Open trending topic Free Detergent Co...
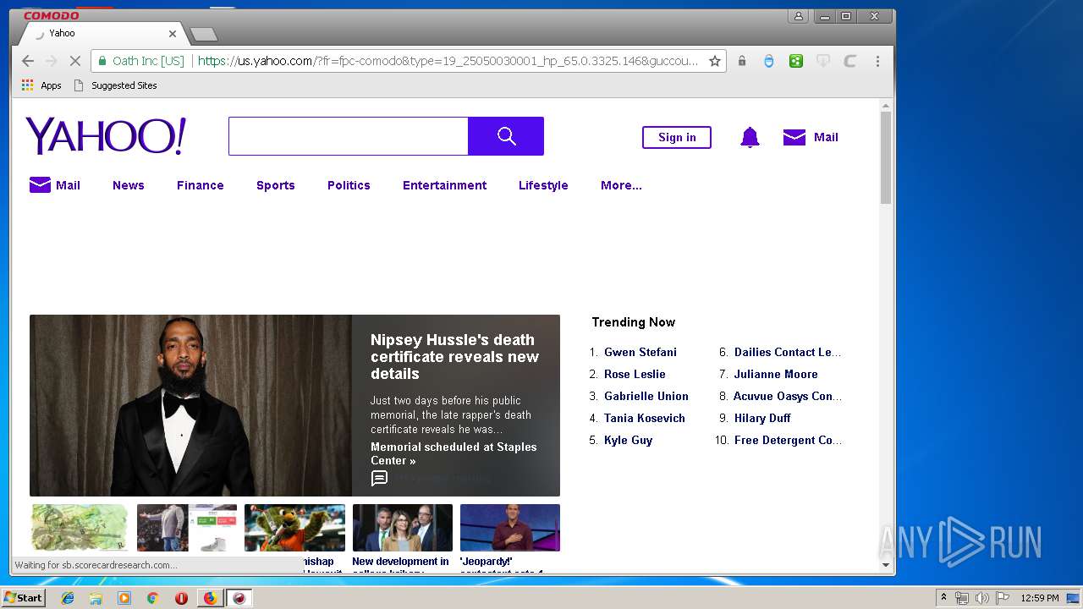Image resolution: width=1083 pixels, height=609 pixels. (788, 440)
